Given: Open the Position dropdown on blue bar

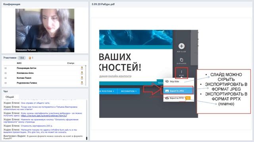Looking at the screenshot, I should point(108,91).
